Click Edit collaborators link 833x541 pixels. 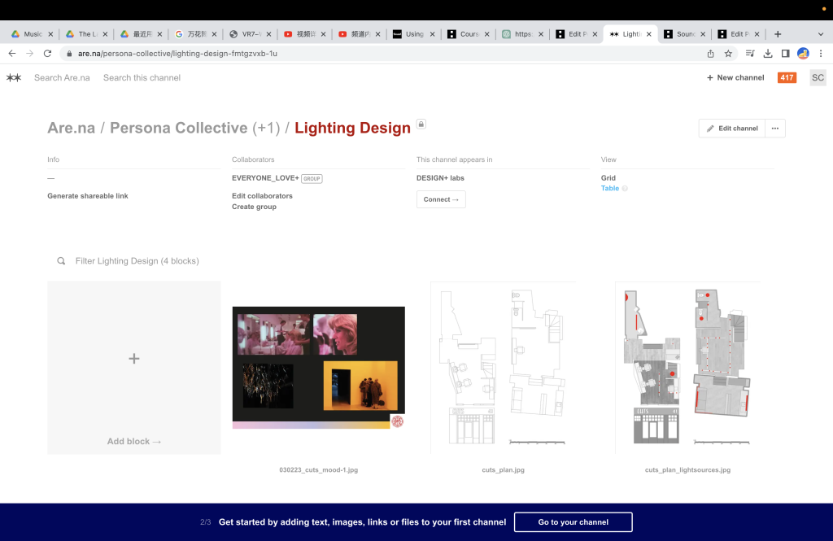coord(262,195)
